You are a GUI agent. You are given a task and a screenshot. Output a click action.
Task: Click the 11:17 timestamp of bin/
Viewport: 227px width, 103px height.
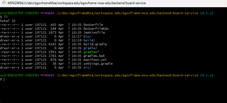(77, 36)
